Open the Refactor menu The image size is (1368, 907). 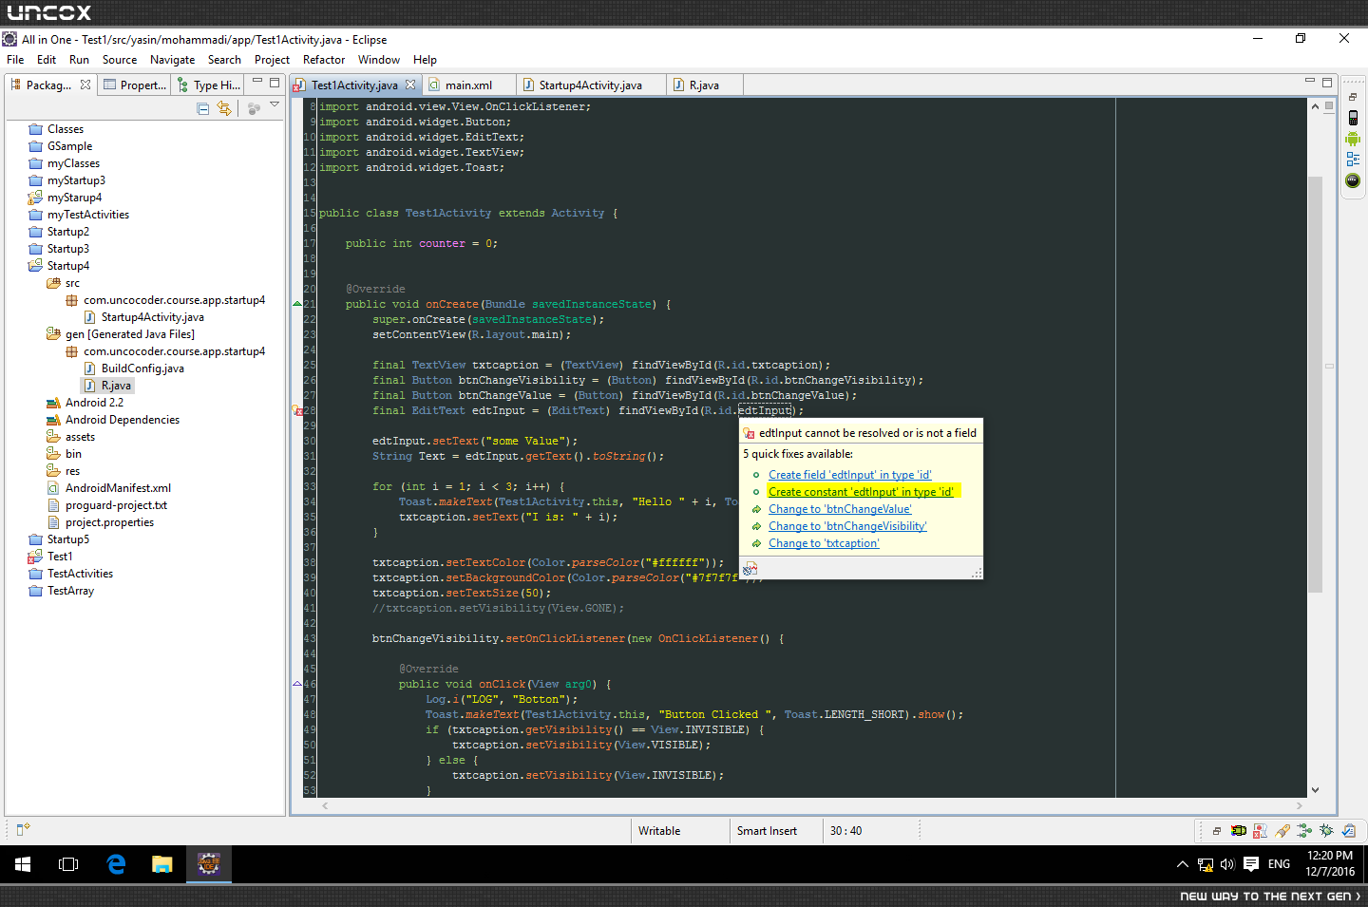[324, 60]
